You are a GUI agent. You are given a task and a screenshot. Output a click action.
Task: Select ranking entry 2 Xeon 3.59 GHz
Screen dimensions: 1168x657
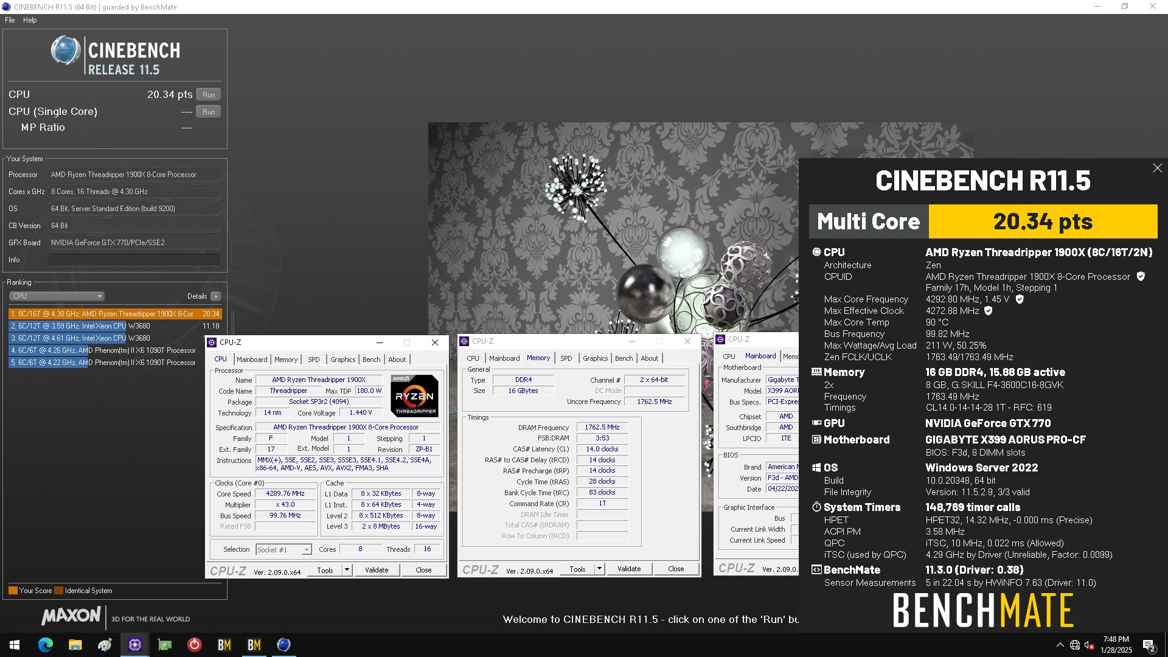tap(115, 326)
